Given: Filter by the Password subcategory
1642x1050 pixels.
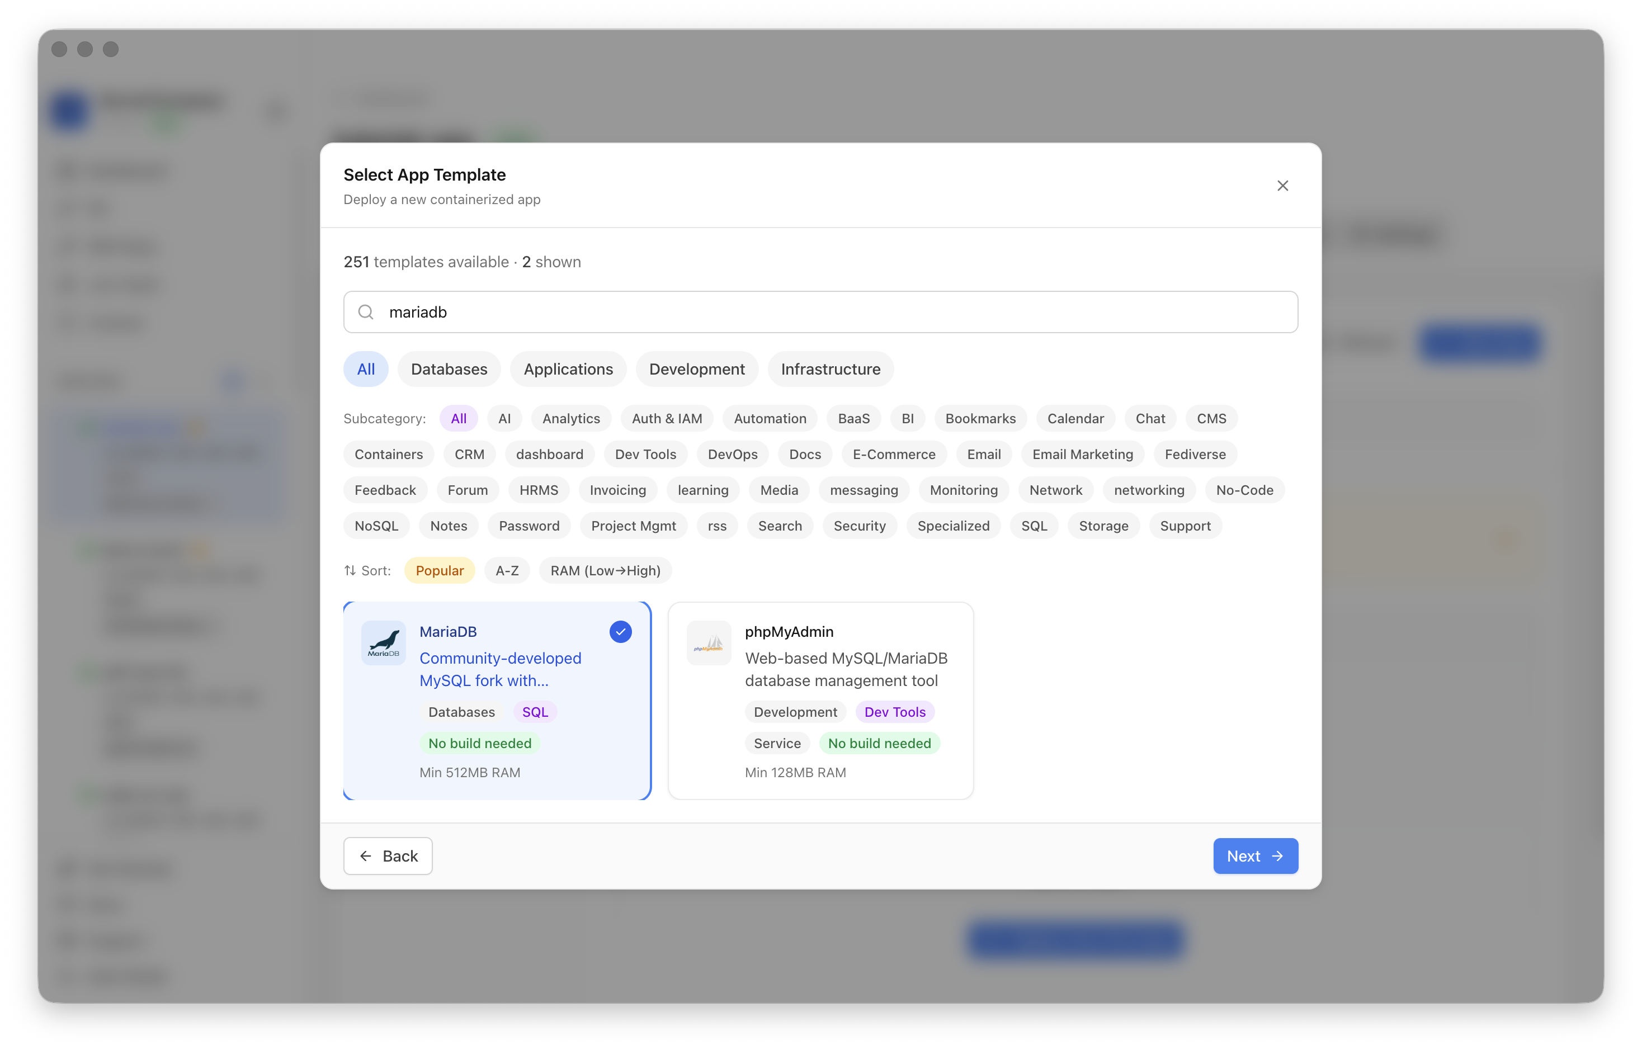Looking at the screenshot, I should point(529,526).
